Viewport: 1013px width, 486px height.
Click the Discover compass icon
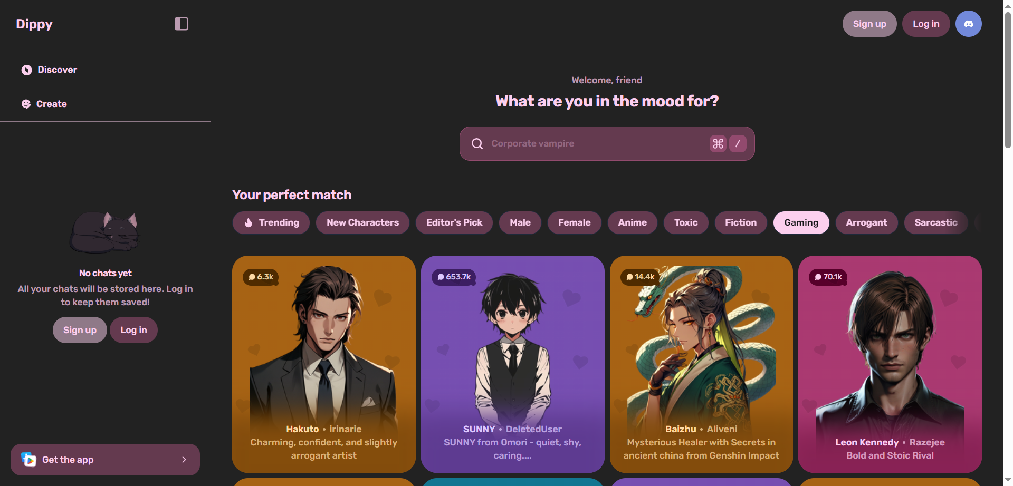pos(26,70)
